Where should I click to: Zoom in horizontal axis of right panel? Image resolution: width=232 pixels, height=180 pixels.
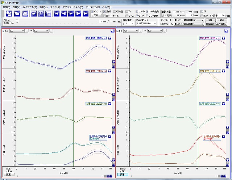point(222,176)
